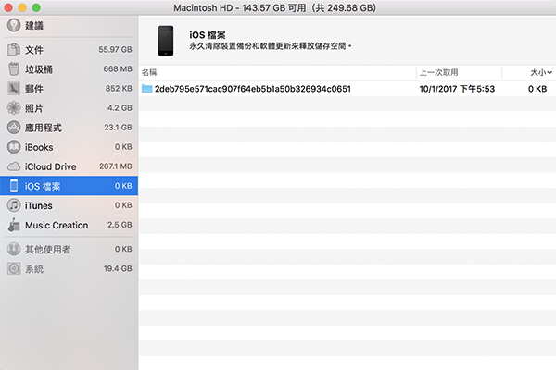Click the iOS 檔案 phone icon in sidebar
The image size is (556, 370).
[14, 186]
